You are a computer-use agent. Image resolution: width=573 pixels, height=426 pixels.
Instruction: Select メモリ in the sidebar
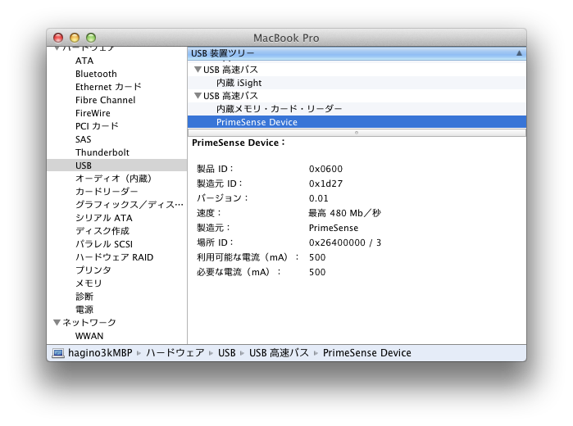click(x=89, y=283)
